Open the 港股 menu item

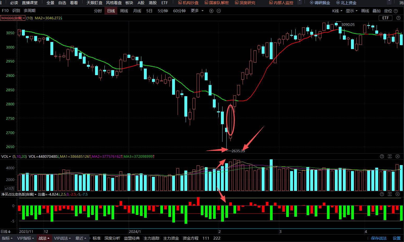click(153, 3)
